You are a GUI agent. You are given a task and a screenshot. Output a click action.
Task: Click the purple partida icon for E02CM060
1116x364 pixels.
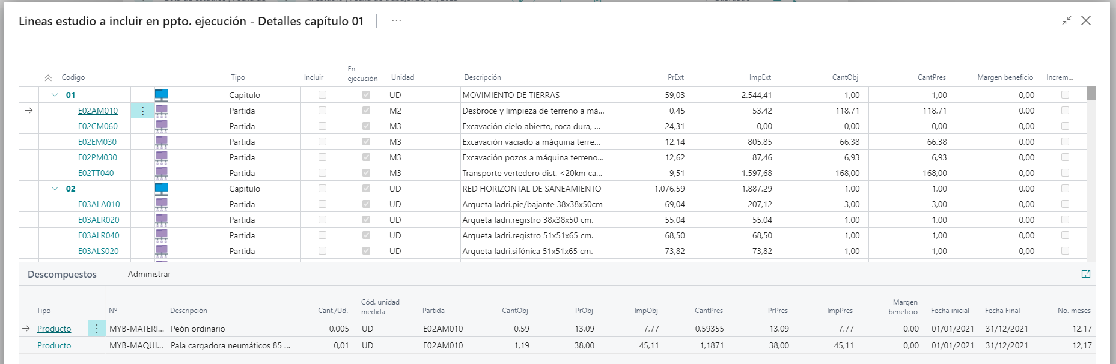pos(162,126)
